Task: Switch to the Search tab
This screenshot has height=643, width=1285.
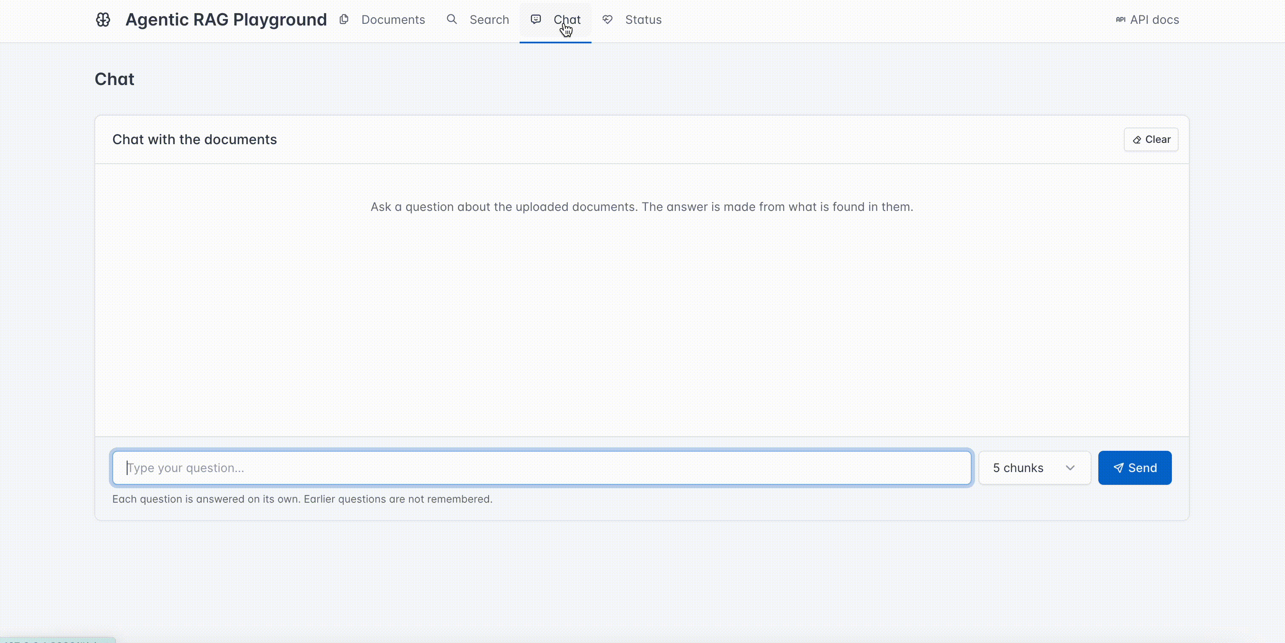Action: [478, 20]
